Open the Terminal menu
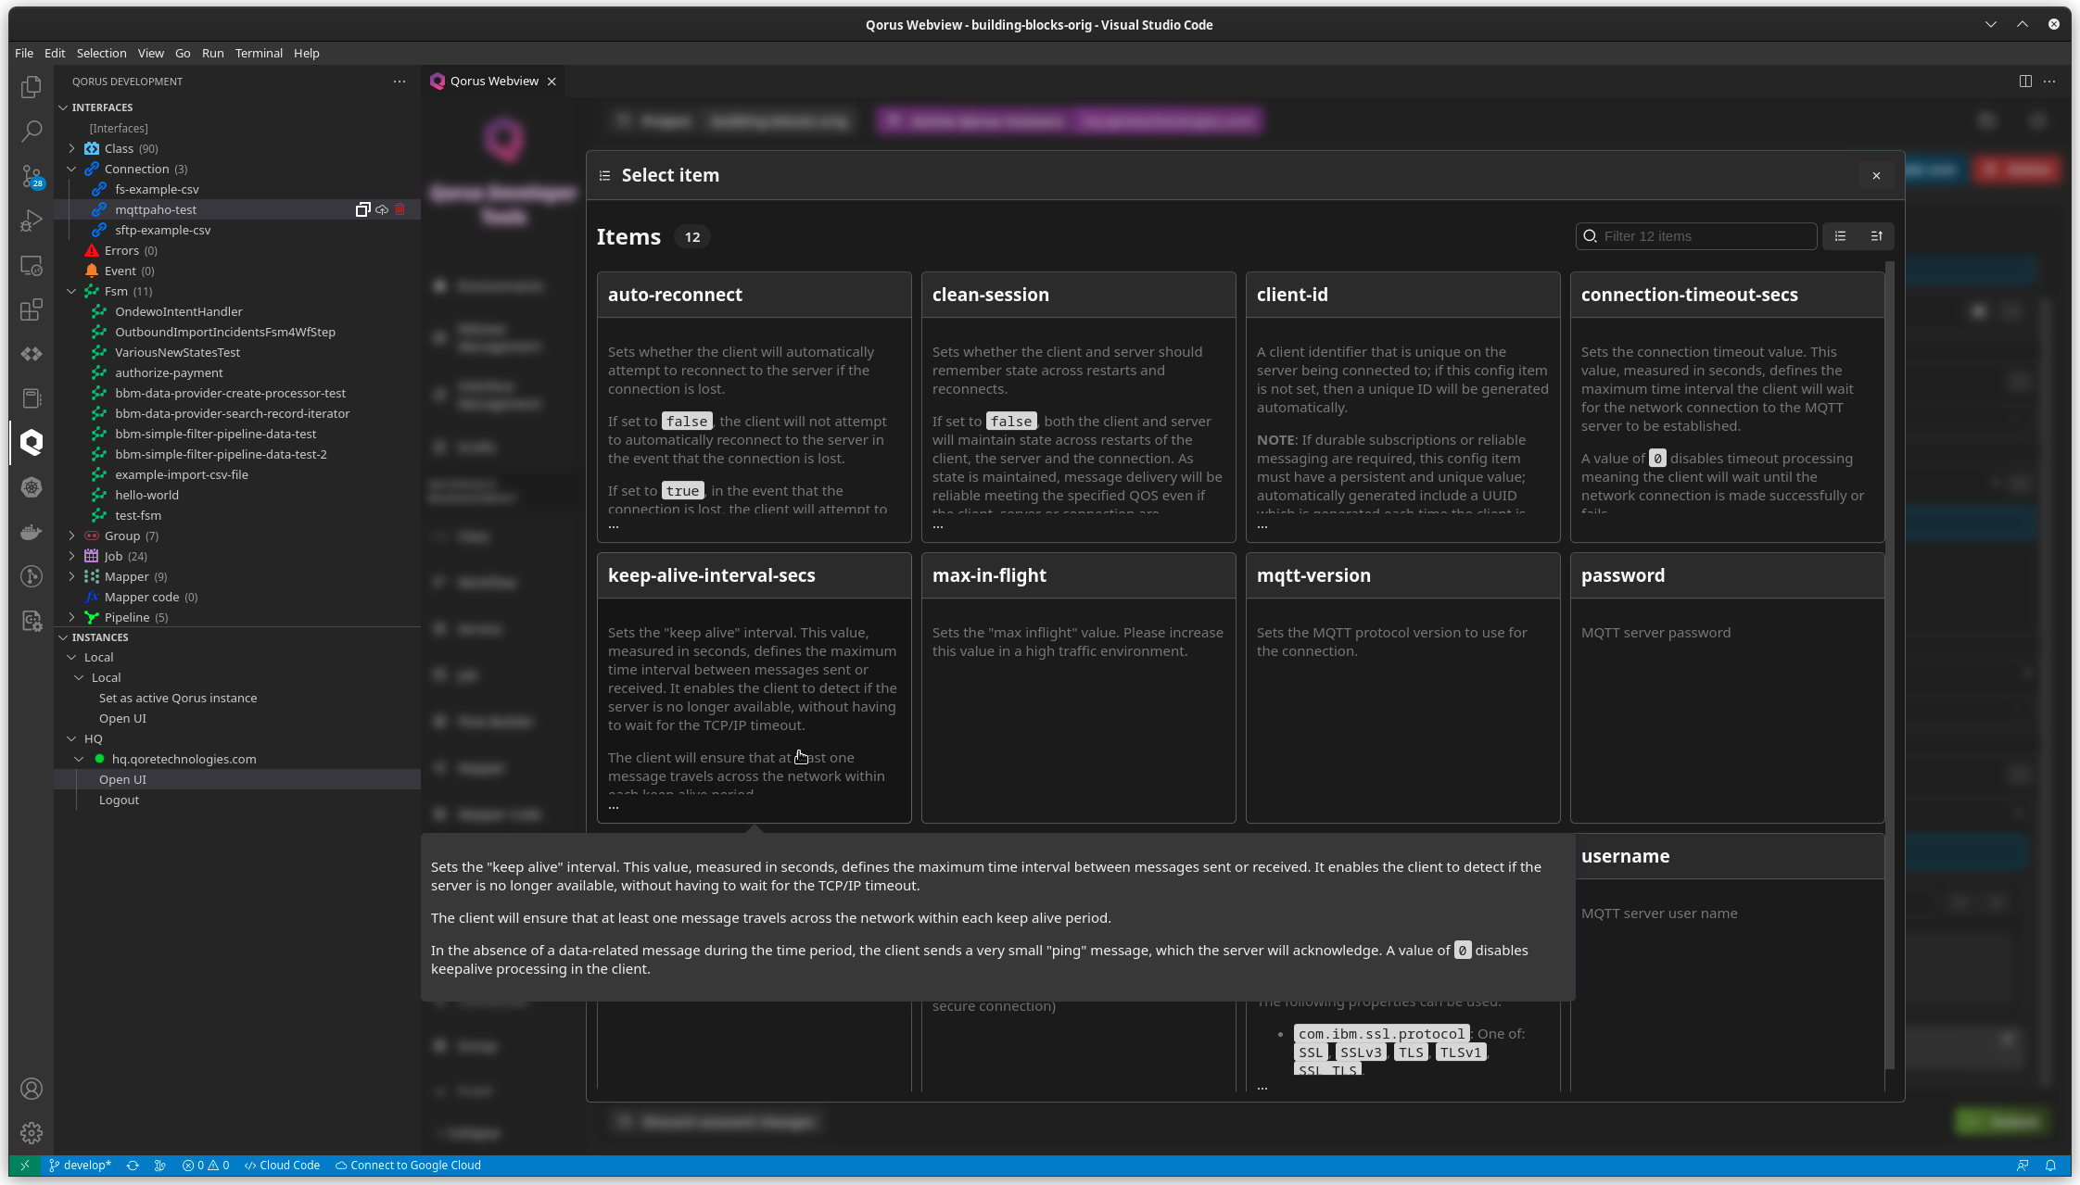The image size is (2080, 1185). tap(259, 53)
